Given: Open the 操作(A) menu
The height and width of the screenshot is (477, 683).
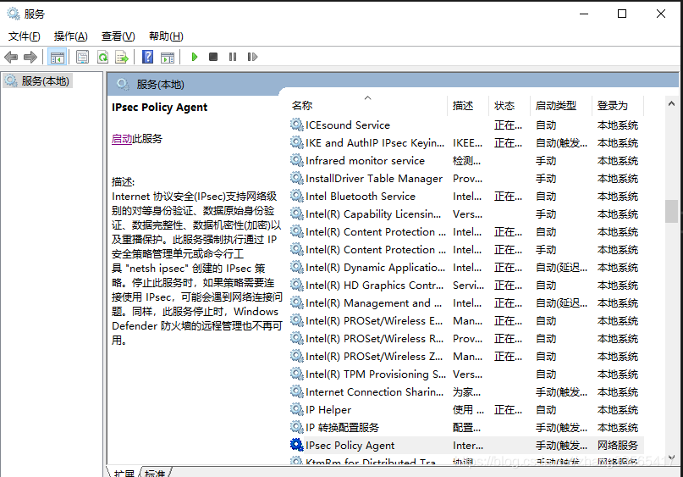Looking at the screenshot, I should click(70, 36).
